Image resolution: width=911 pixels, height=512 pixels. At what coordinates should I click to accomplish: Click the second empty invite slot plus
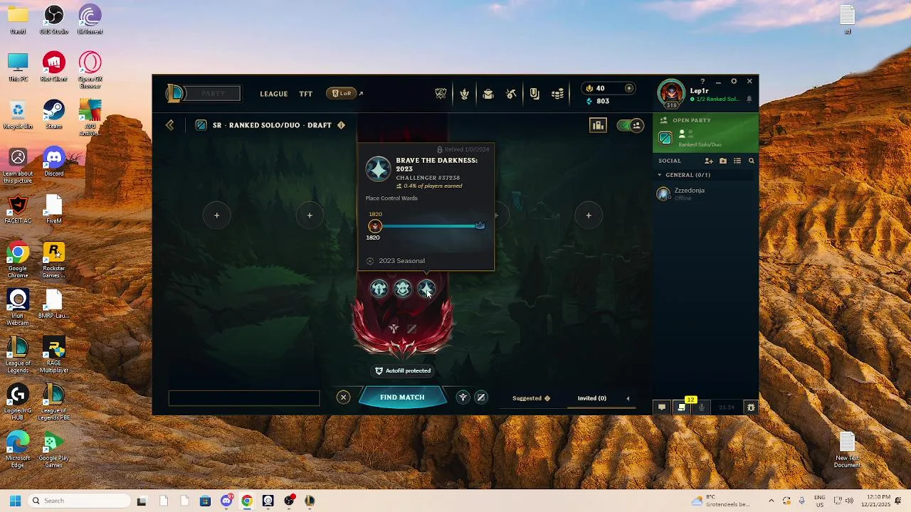[x=310, y=215]
